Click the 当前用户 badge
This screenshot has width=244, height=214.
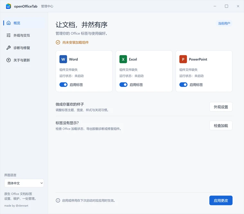(x=224, y=23)
